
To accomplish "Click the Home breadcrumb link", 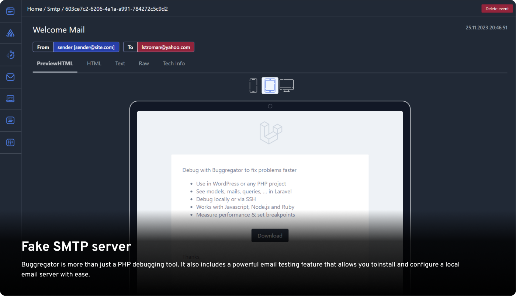I will click(34, 9).
